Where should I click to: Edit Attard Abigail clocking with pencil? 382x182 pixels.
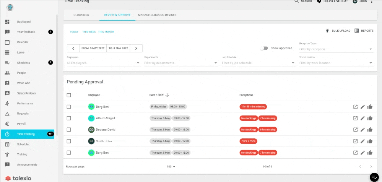point(362,118)
